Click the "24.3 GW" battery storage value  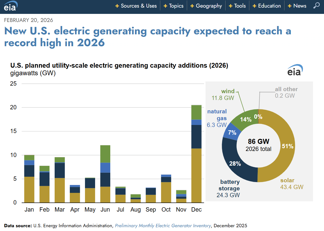pos(228,195)
